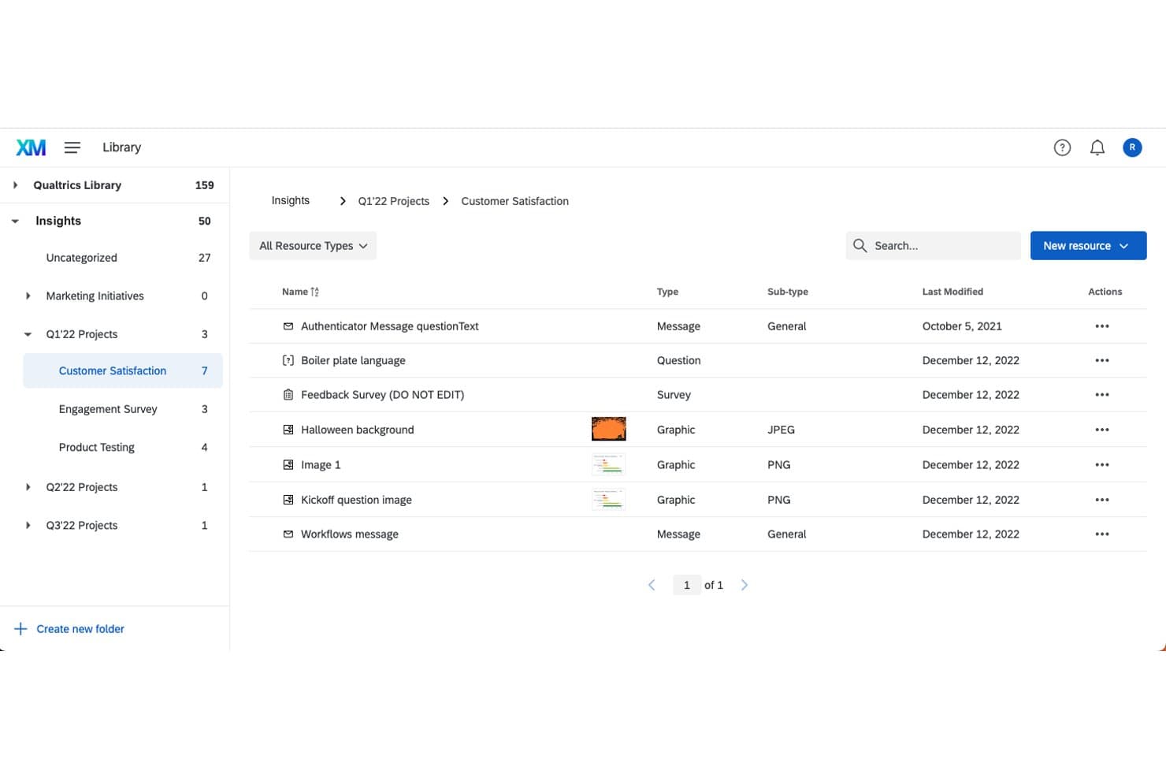Image resolution: width=1166 pixels, height=778 pixels.
Task: Open actions menu for Image 1
Action: tap(1102, 465)
